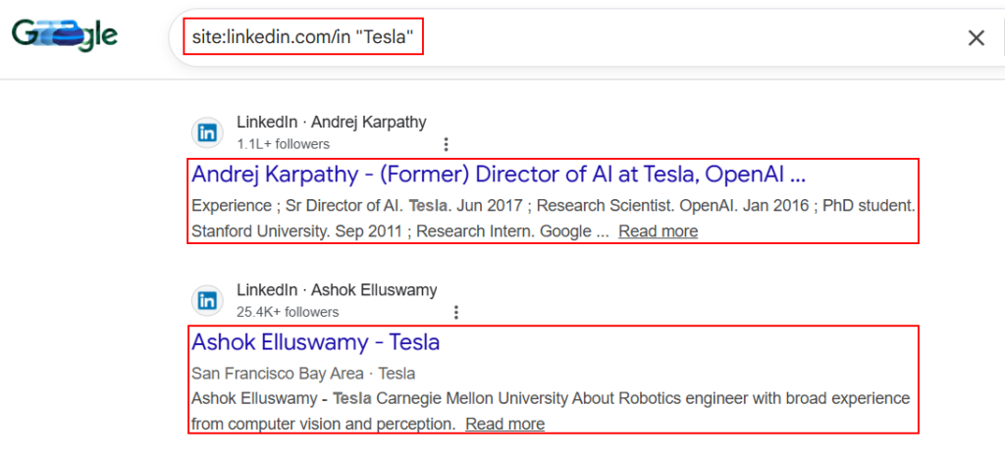The image size is (1005, 458).
Task: Click the Google doodle logo
Action: pos(65,37)
